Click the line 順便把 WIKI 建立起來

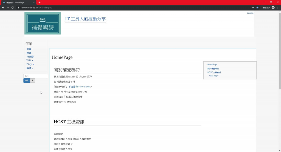pos(65,102)
